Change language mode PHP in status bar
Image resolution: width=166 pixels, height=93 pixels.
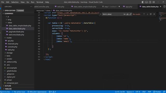click(x=149, y=92)
